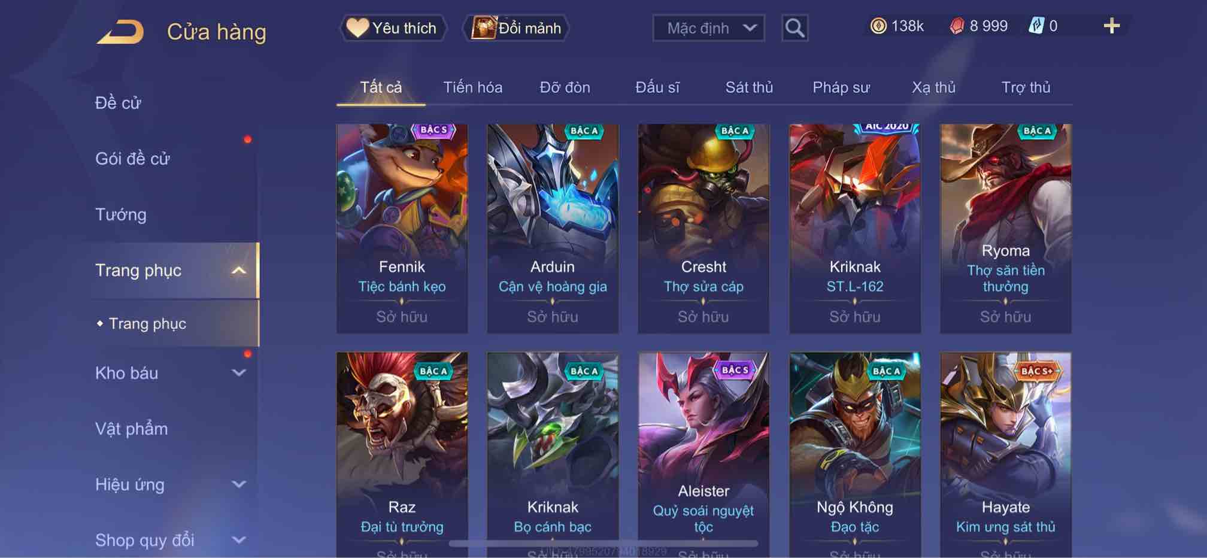
Task: Select the Hayate Kim ưng sát thủ skin
Action: tap(1005, 455)
